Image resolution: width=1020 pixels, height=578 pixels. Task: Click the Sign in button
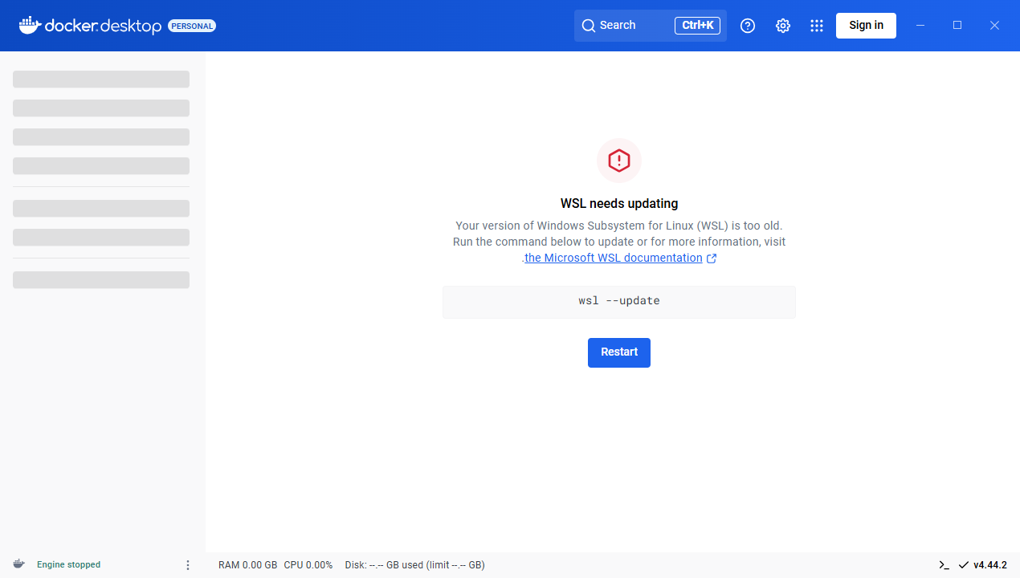866,26
